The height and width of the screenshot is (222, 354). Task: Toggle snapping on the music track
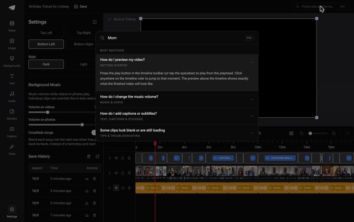coord(116,188)
